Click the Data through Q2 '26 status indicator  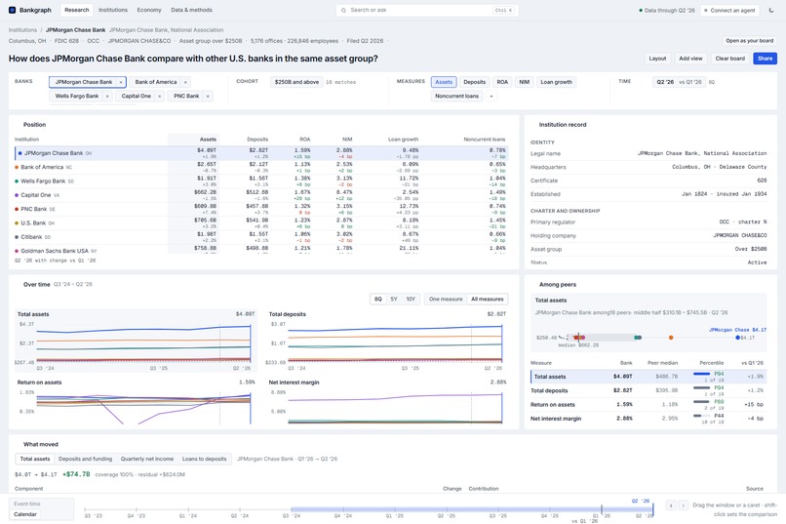pos(667,10)
